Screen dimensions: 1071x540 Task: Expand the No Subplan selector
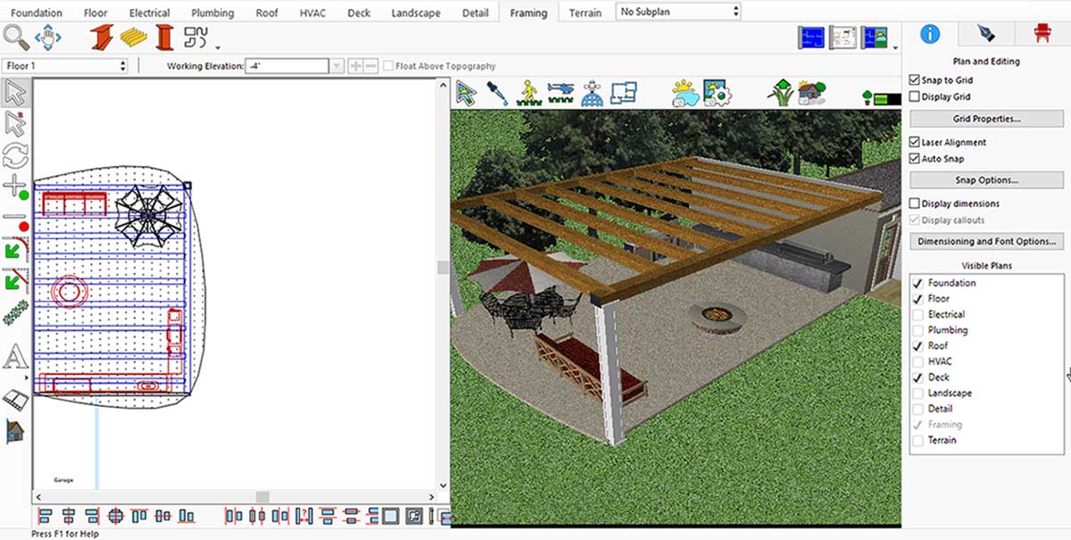coord(678,12)
